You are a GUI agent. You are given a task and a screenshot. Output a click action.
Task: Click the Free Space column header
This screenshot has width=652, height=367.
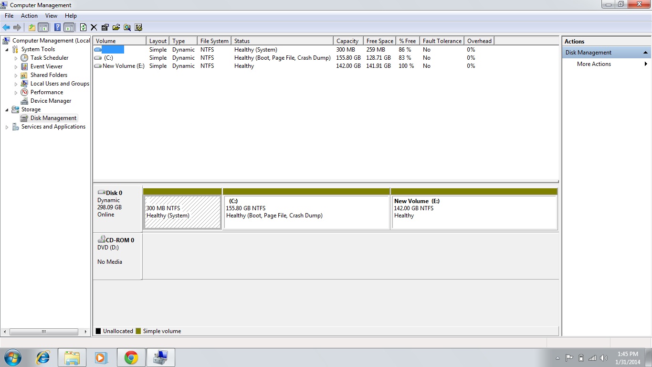click(x=379, y=41)
